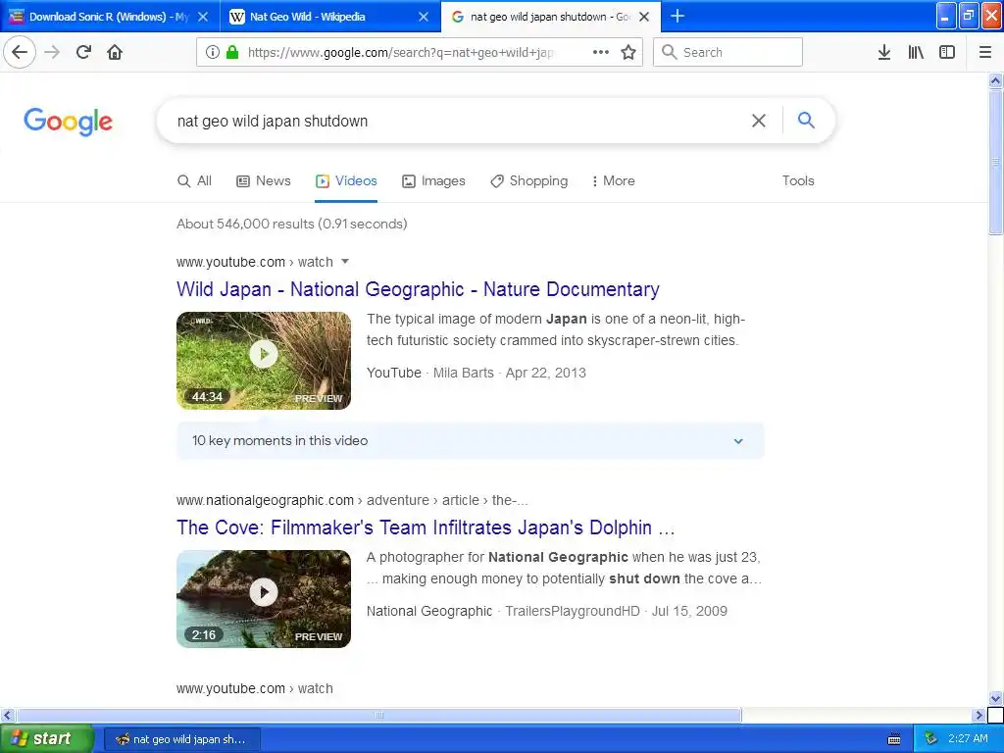Click the Google search query field
This screenshot has width=1004, height=753.
pos(458,121)
